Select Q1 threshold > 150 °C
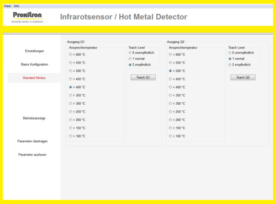This screenshot has height=204, width=276. (x=77, y=128)
